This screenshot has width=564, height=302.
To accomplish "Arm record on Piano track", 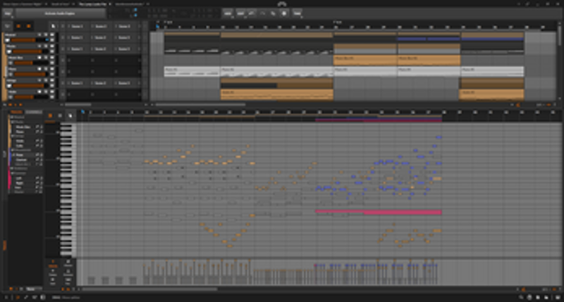I will tap(39, 69).
